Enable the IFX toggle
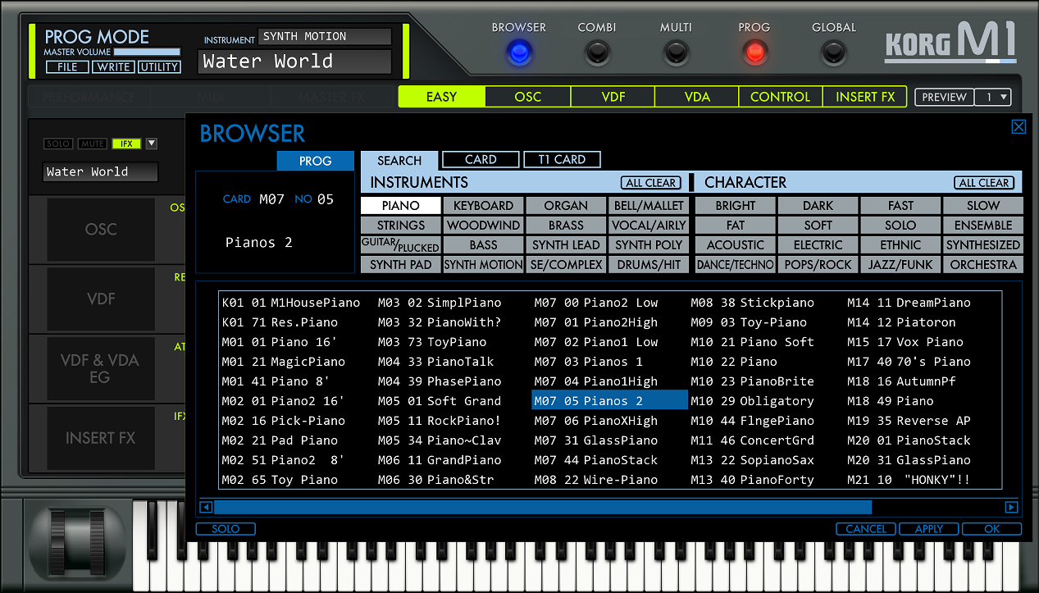This screenshot has width=1039, height=593. click(125, 144)
